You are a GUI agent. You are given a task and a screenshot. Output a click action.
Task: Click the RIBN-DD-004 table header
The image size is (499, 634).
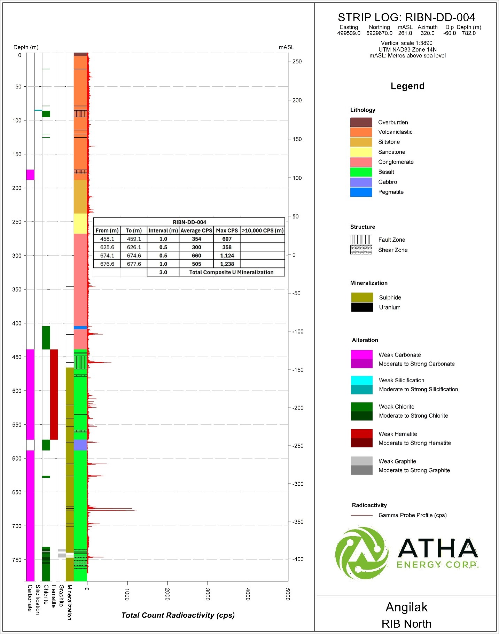pos(189,222)
